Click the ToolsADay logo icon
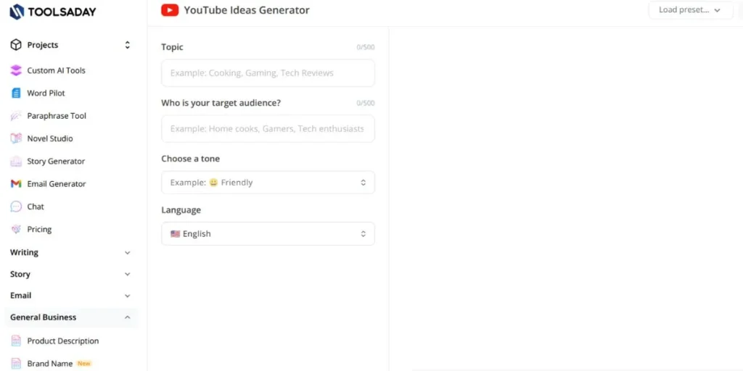Image resolution: width=743 pixels, height=371 pixels. point(17,12)
